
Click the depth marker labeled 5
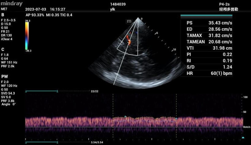click(157, 33)
